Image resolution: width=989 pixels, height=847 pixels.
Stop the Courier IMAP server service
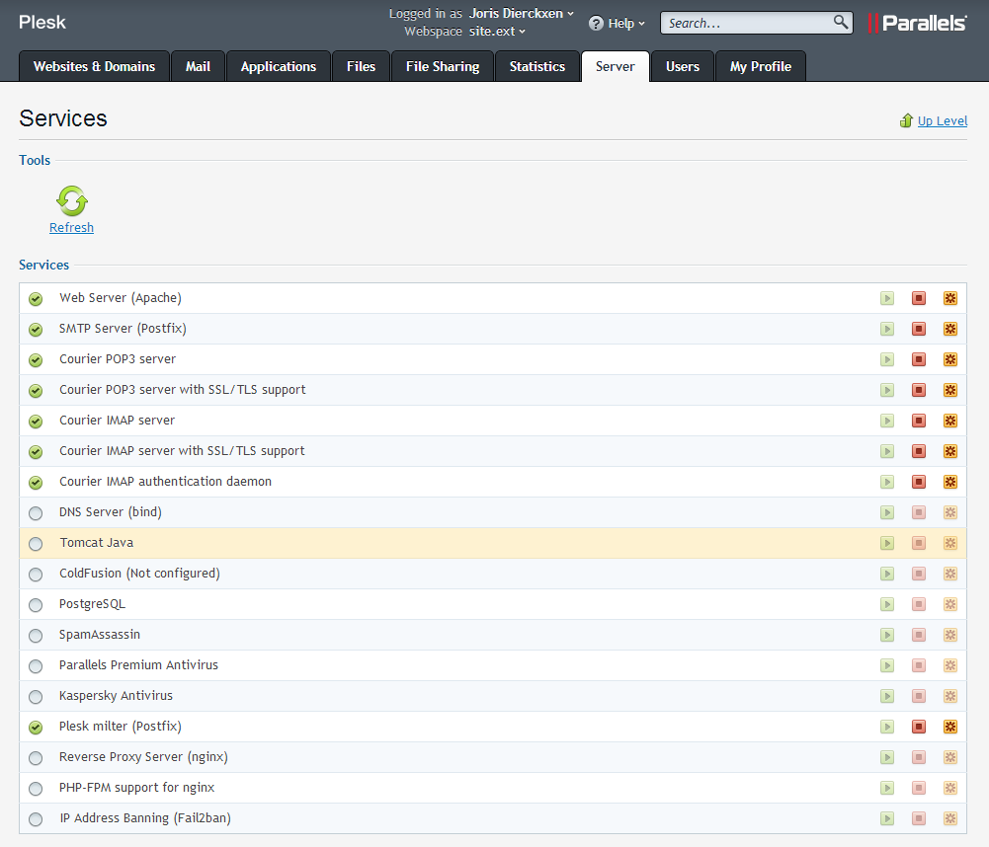(919, 421)
